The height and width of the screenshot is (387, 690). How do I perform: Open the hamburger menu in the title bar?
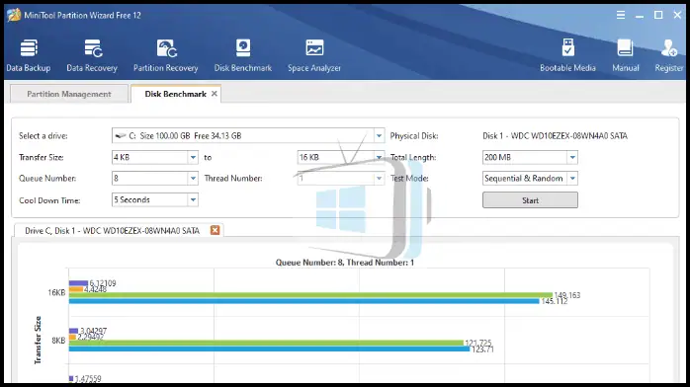[621, 15]
